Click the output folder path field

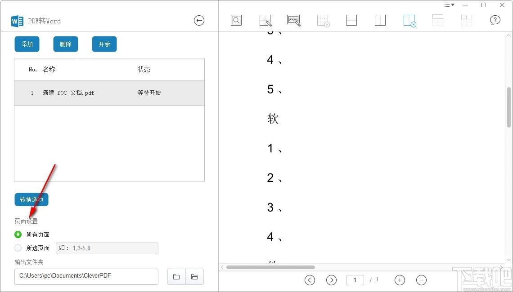coord(86,277)
